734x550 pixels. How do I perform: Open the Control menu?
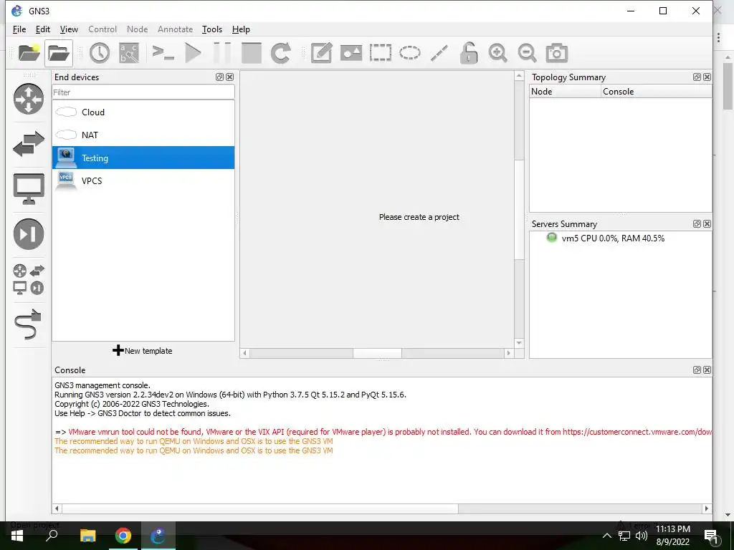click(x=103, y=29)
